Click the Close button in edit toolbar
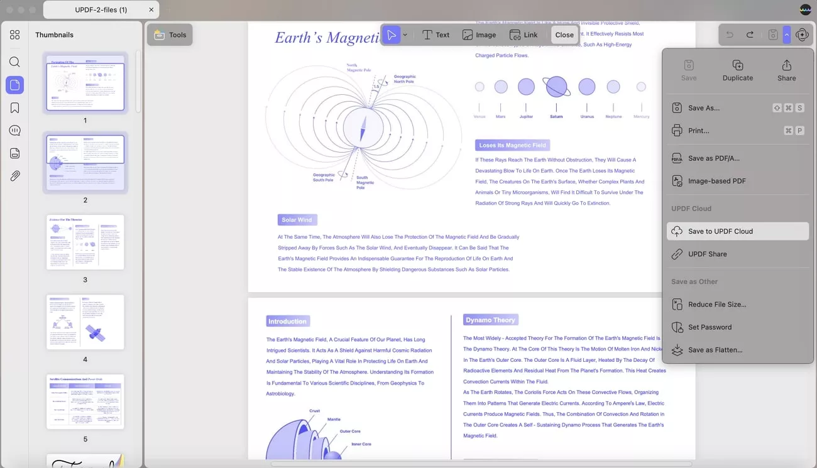Screen dimensions: 817x468 point(564,35)
